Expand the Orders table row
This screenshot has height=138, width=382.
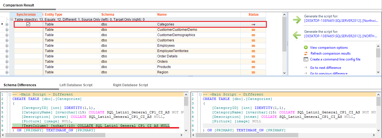click(7, 62)
